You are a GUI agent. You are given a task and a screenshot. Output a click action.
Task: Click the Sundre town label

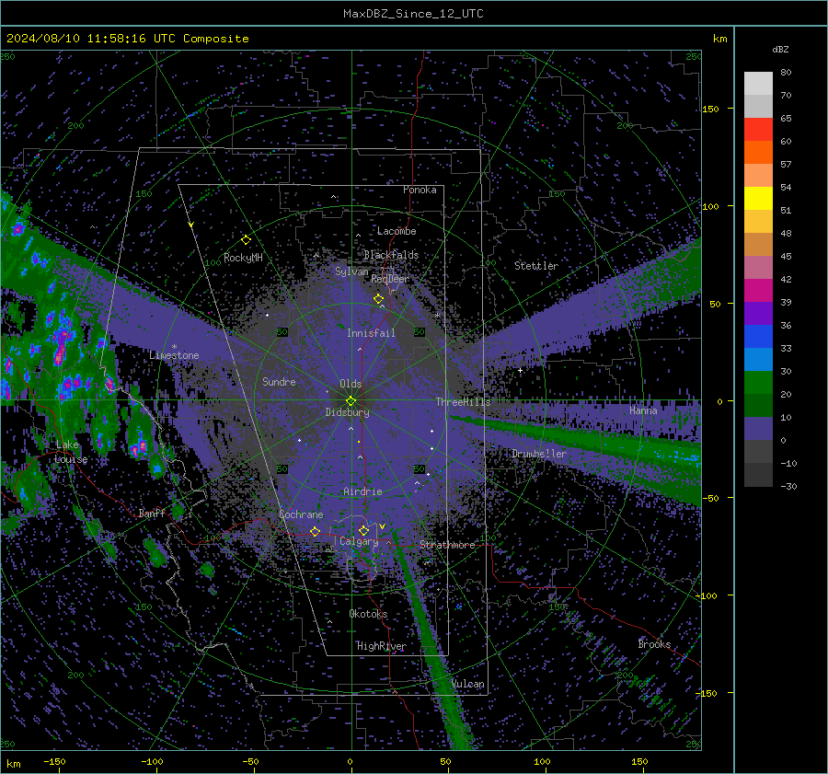tap(279, 381)
